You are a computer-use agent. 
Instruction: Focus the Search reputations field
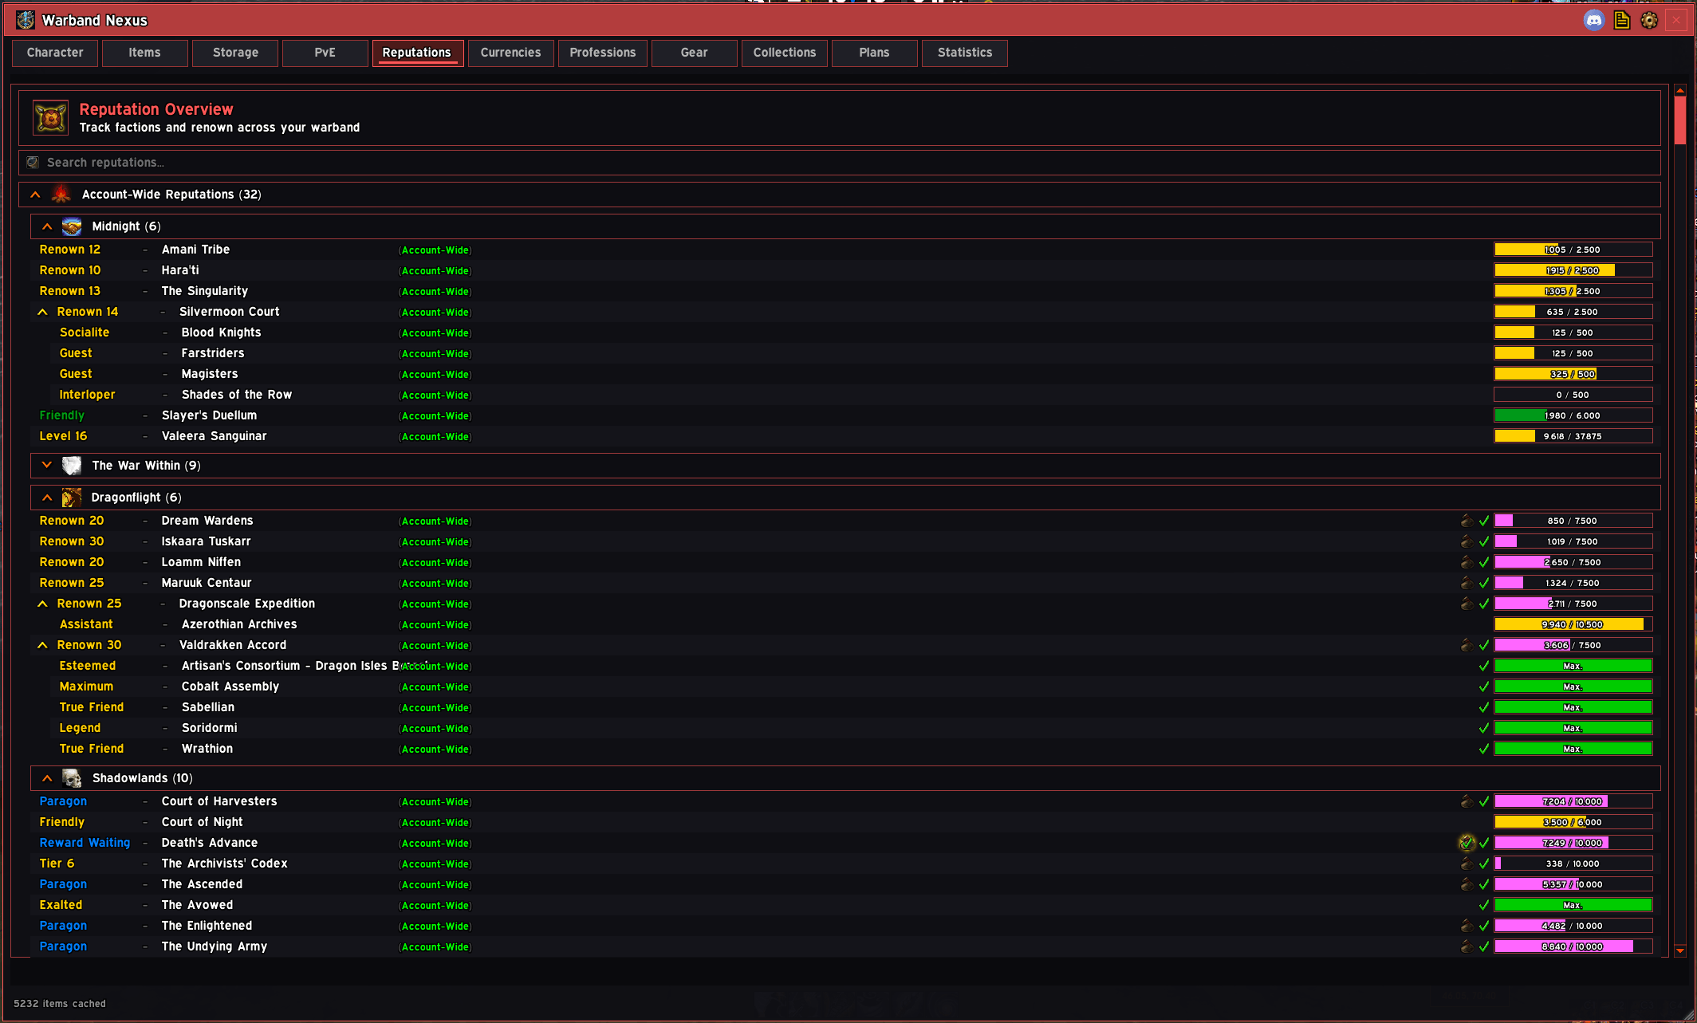(839, 163)
